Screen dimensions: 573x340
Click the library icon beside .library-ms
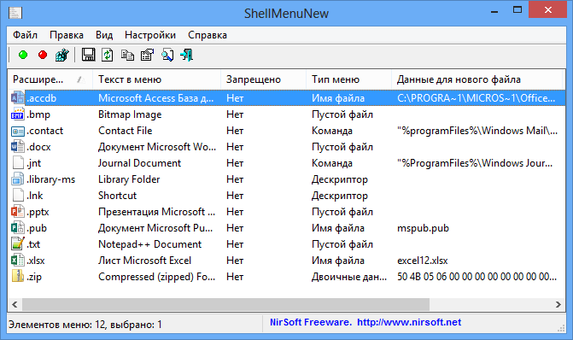[x=18, y=179]
